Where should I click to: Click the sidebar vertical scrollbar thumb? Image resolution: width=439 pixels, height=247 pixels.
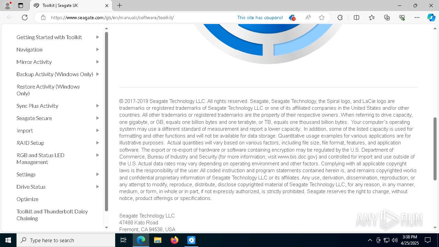[x=106, y=122]
